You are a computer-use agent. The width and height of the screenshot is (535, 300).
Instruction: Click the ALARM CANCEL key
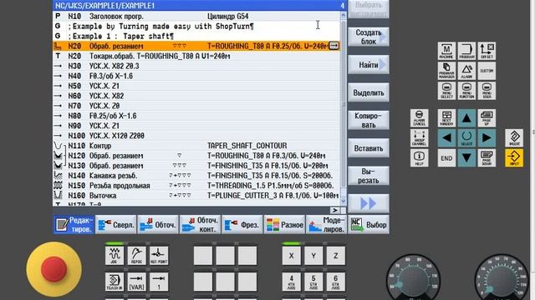tap(419, 118)
